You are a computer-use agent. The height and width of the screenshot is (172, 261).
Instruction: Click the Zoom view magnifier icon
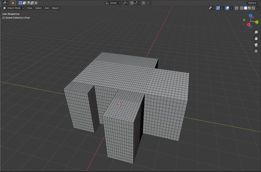[x=256, y=32]
